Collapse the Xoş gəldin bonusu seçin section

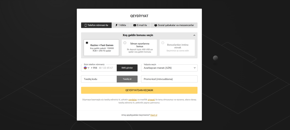click(x=194, y=35)
